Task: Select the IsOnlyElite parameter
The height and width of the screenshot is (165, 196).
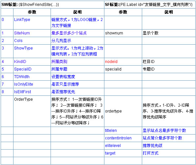Action: pyautogui.click(x=24, y=84)
